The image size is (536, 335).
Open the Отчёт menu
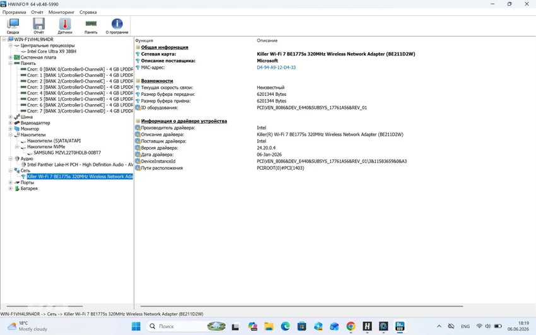point(37,12)
